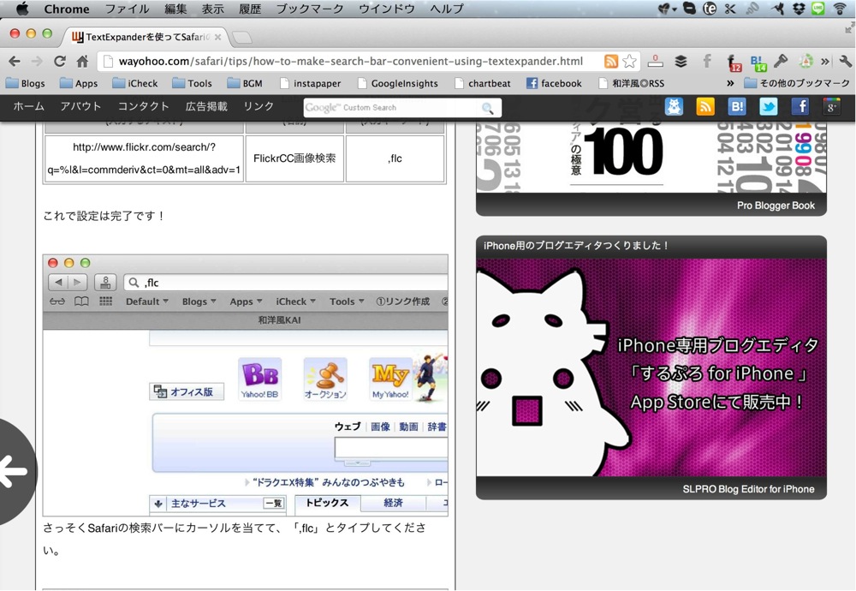Open the Tools bookmark folder
The width and height of the screenshot is (856, 591).
pyautogui.click(x=192, y=84)
